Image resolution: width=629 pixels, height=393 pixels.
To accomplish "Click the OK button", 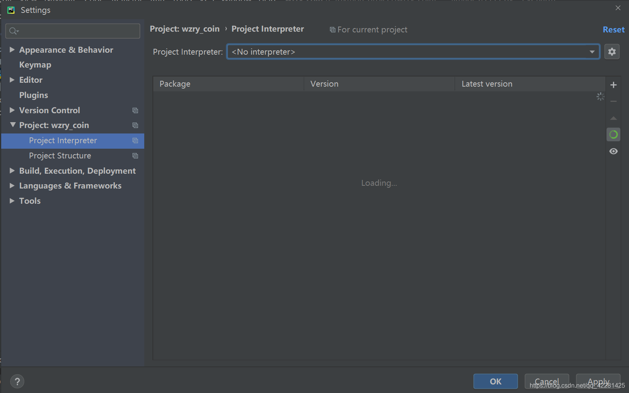I will 495,381.
